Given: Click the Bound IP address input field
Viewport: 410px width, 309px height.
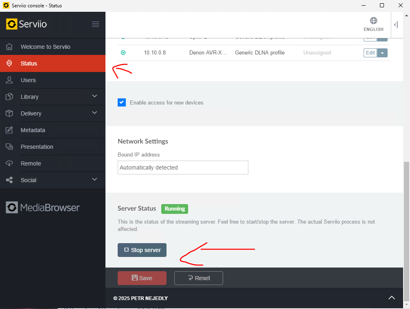Looking at the screenshot, I should (x=183, y=168).
